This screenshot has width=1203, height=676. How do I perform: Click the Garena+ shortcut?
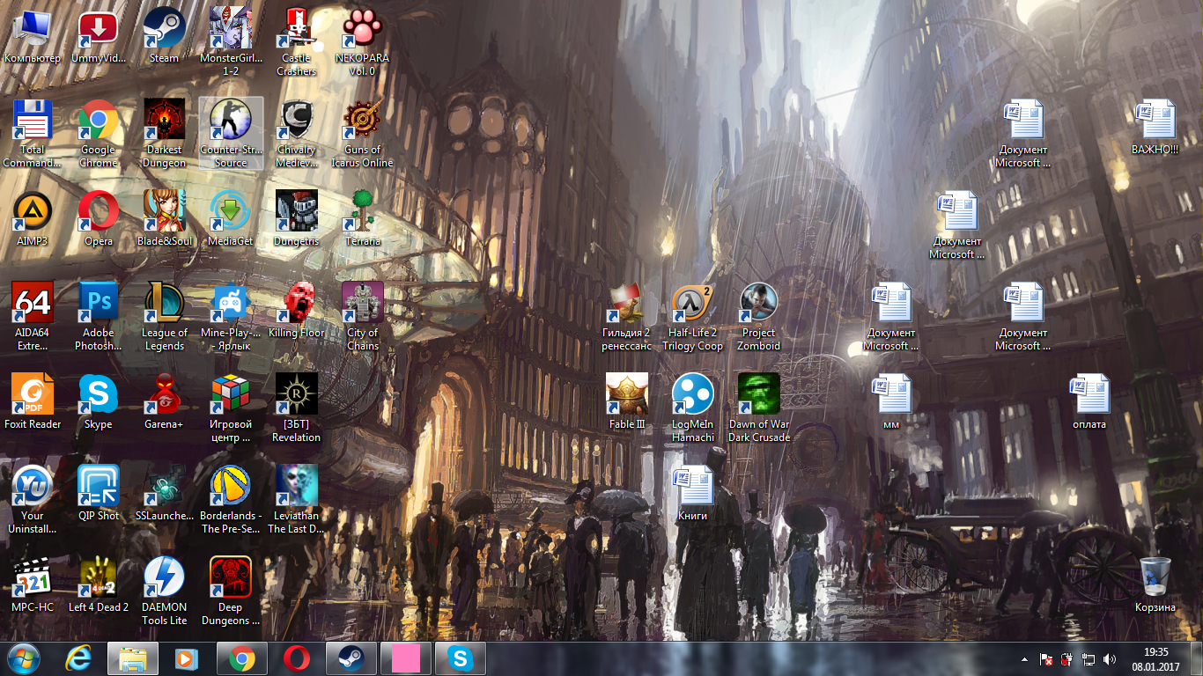[x=165, y=403]
